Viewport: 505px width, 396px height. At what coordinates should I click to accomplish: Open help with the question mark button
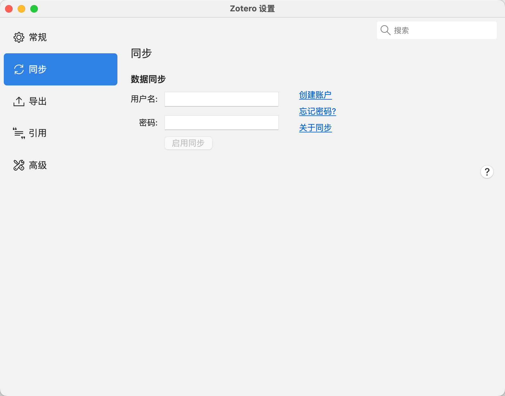487,172
